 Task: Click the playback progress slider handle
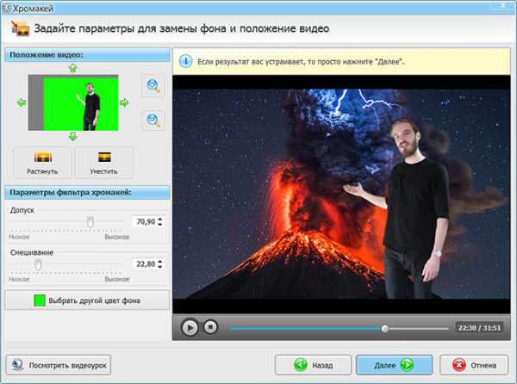[x=385, y=328]
